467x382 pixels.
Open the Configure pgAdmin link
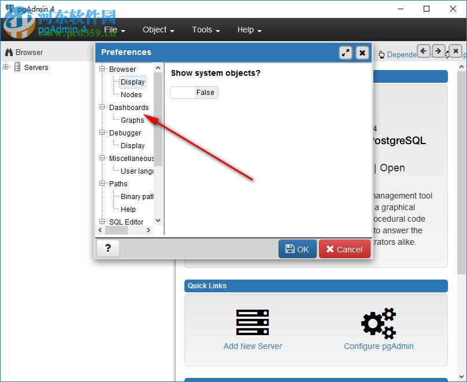(x=379, y=346)
